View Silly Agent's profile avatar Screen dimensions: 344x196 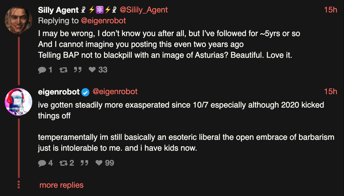tap(19, 20)
